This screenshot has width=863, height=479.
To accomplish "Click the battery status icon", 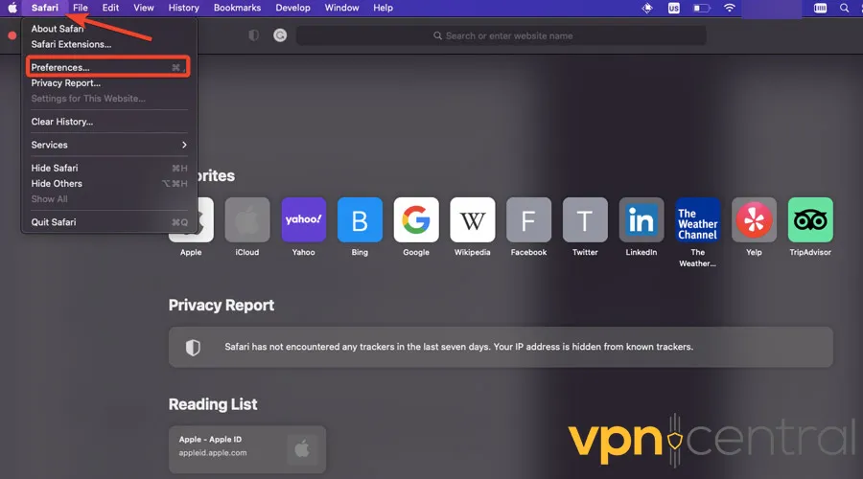I will point(701,8).
